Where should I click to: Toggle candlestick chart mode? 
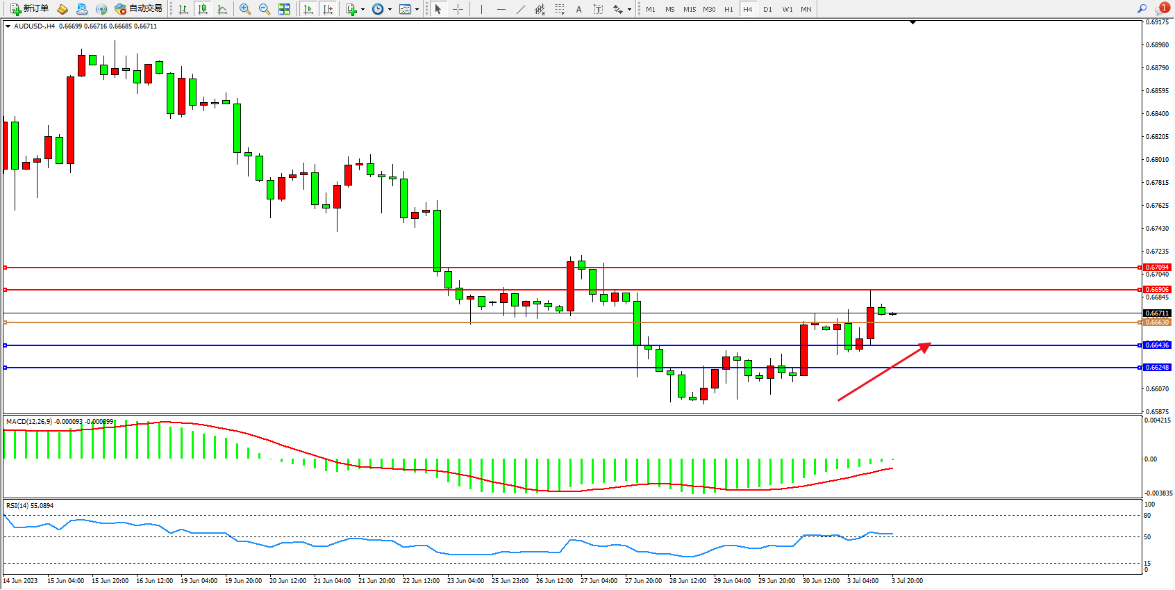point(203,9)
